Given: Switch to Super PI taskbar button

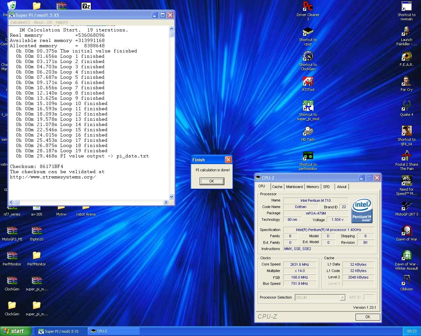Looking at the screenshot, I should [x=61, y=331].
